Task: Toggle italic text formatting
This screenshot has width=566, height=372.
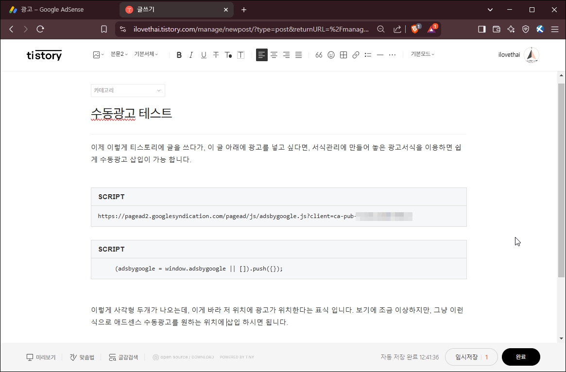Action: 191,54
